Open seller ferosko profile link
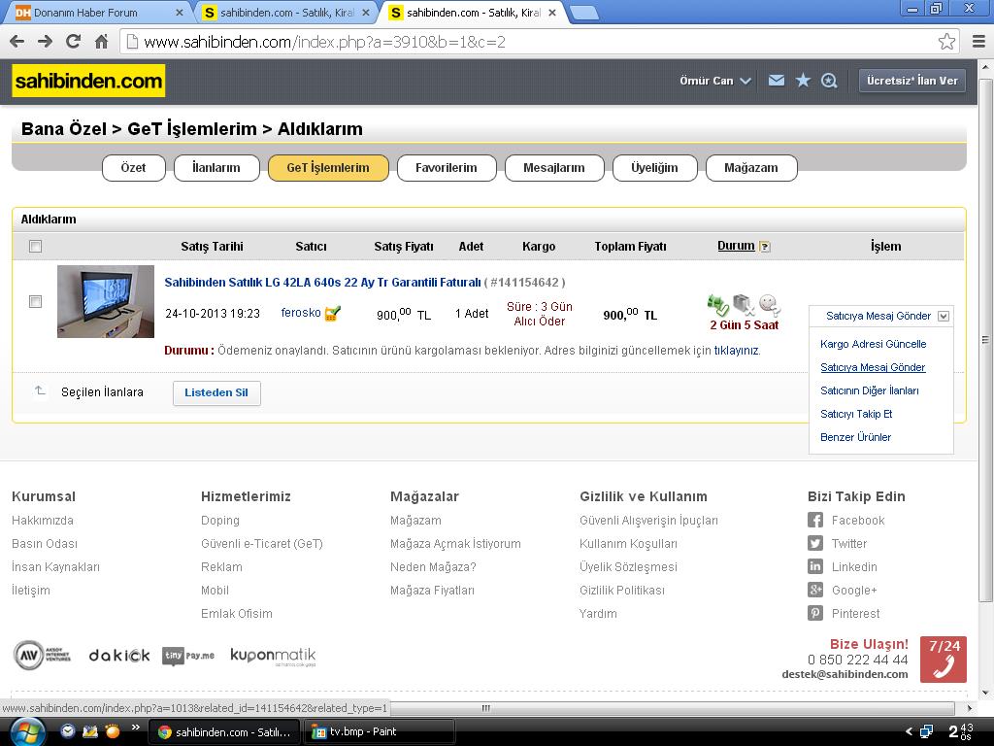This screenshot has width=994, height=746. (x=301, y=313)
